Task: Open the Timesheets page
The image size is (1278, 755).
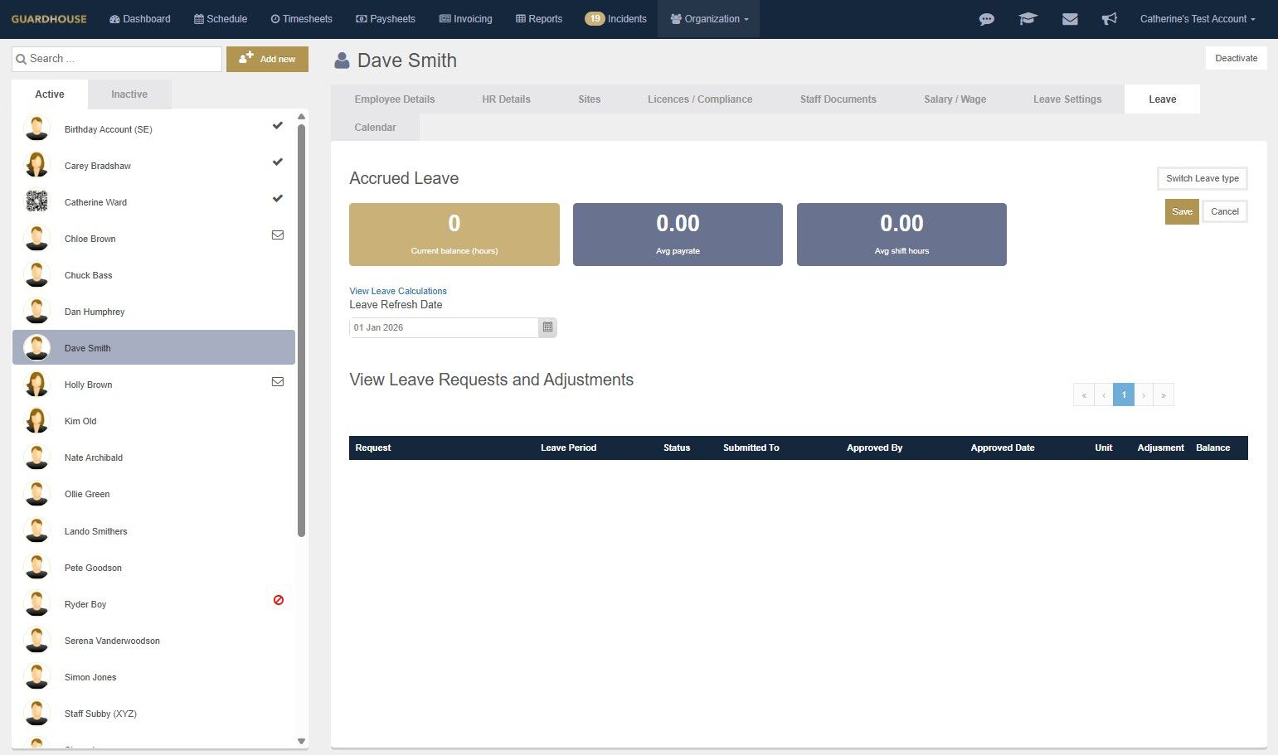Action: 302,19
